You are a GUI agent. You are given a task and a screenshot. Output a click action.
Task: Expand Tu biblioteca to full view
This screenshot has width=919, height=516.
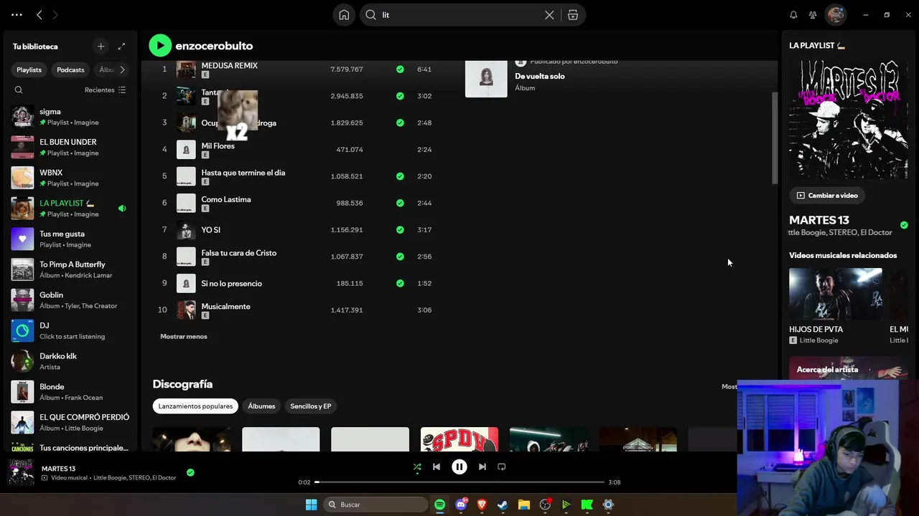click(x=121, y=47)
